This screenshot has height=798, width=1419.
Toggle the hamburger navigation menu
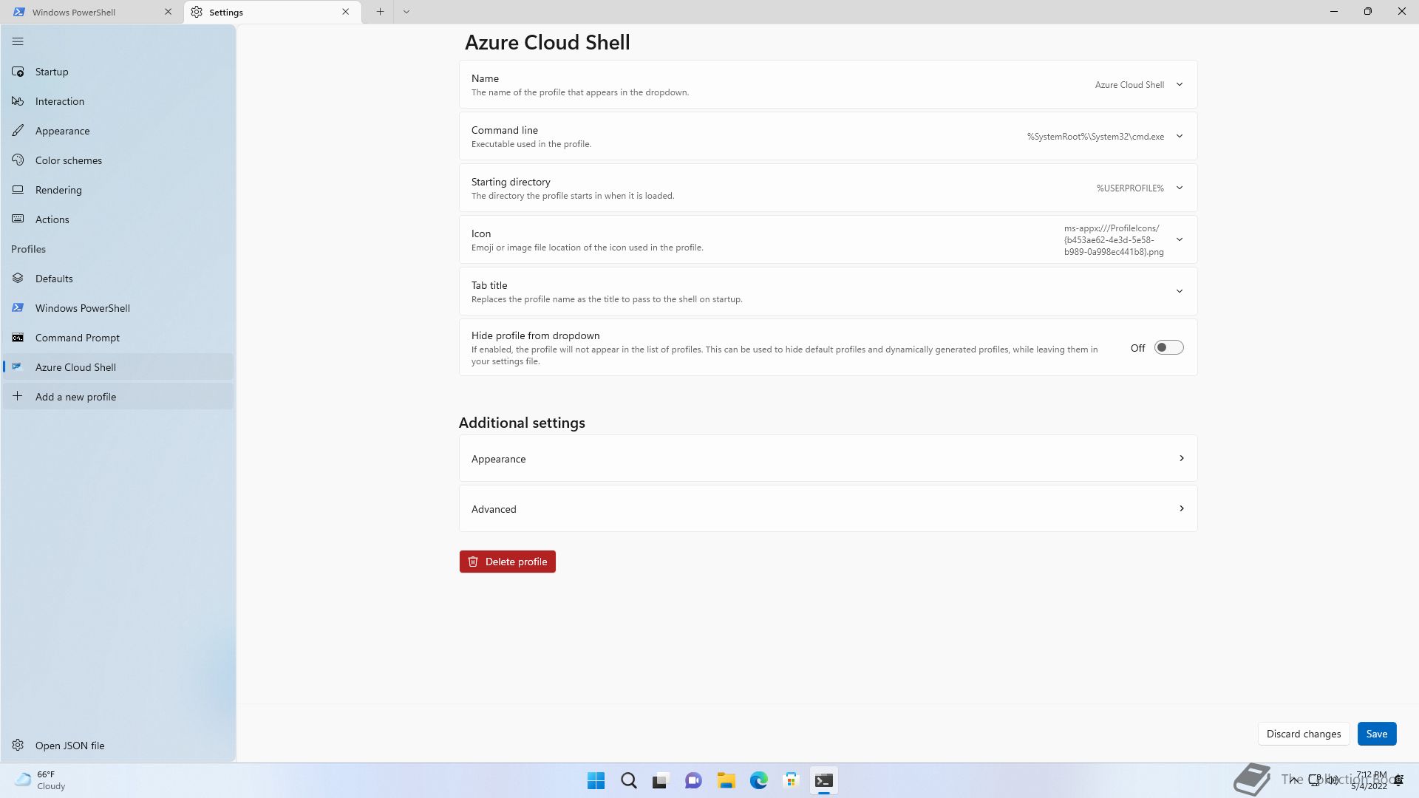18,42
